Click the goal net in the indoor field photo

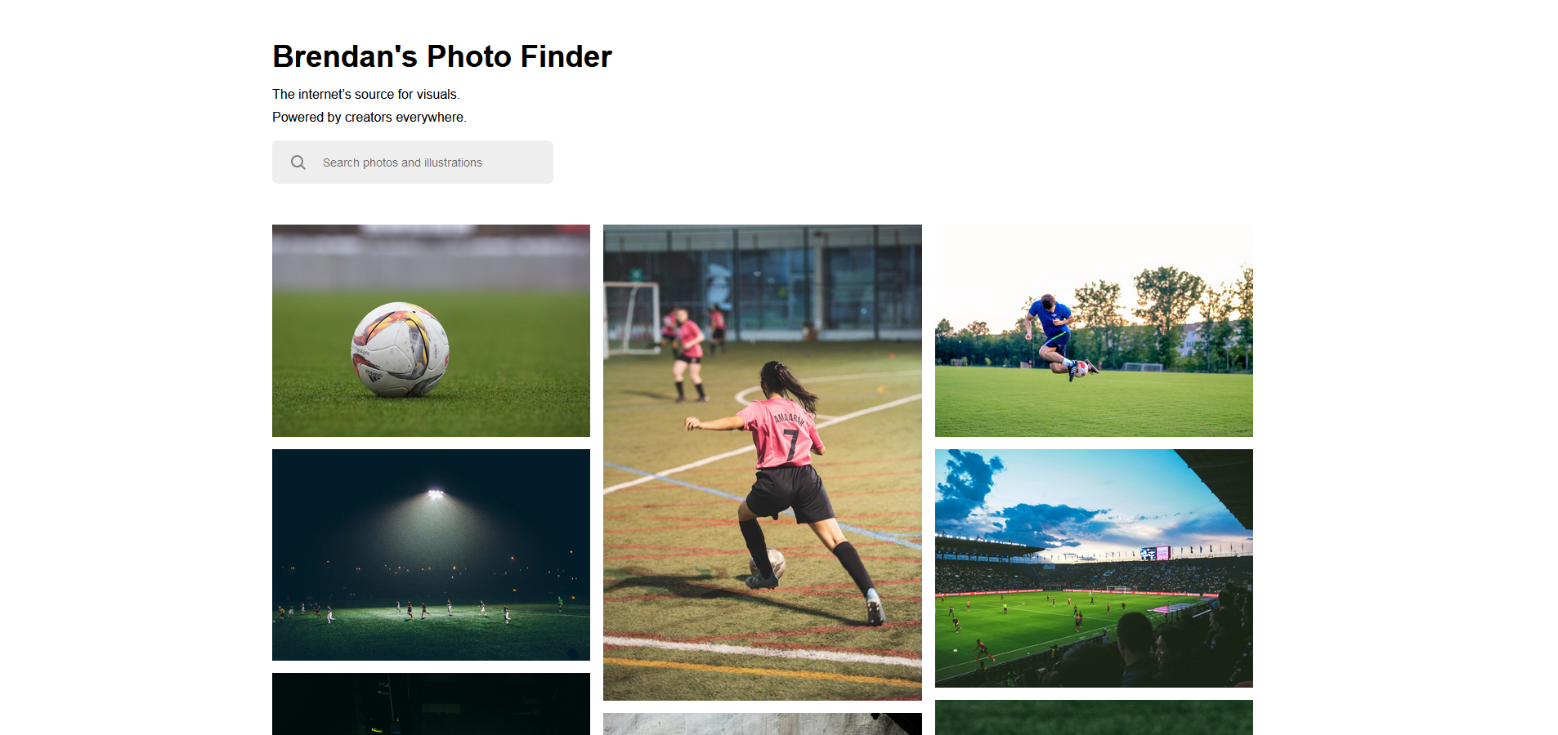632,318
